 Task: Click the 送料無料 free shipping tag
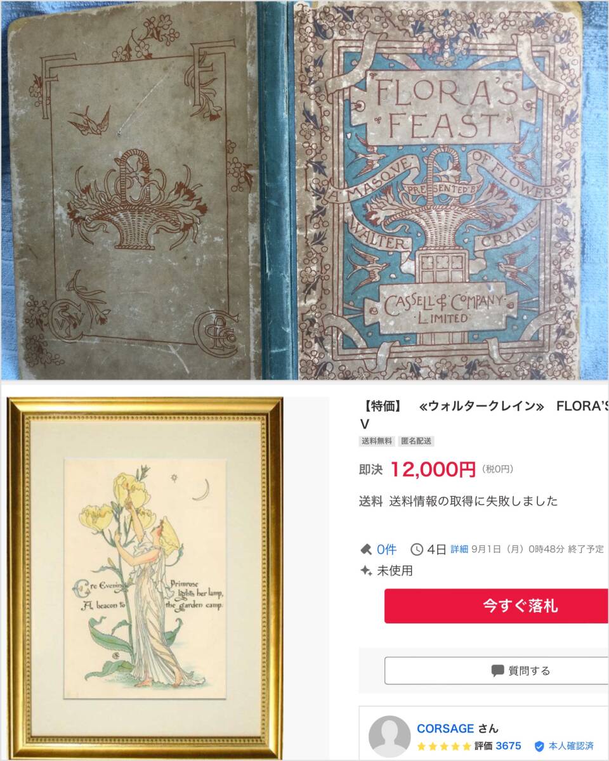pyautogui.click(x=377, y=441)
